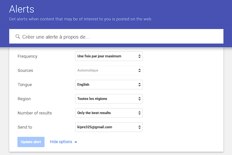Click the Send to stepper arrows
232x155 pixels.
point(139,127)
